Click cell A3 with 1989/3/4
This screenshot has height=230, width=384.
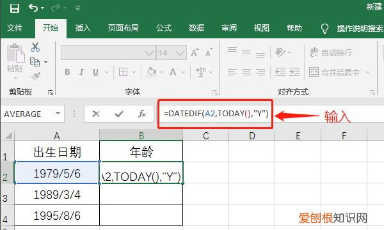57,194
